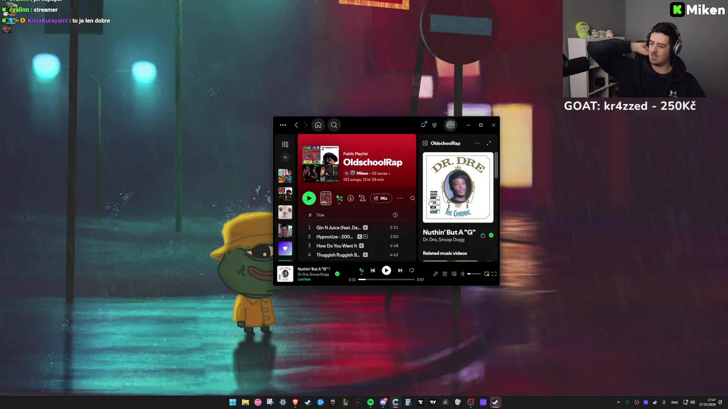
Task: Open File Explorer from taskbar
Action: 245,402
